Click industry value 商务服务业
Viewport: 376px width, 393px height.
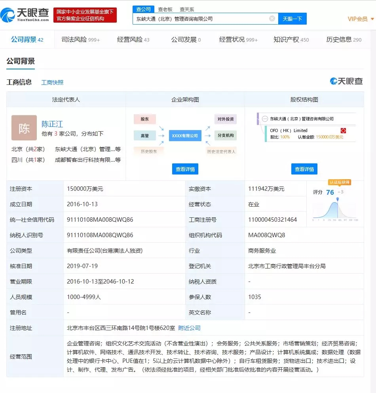(262, 251)
